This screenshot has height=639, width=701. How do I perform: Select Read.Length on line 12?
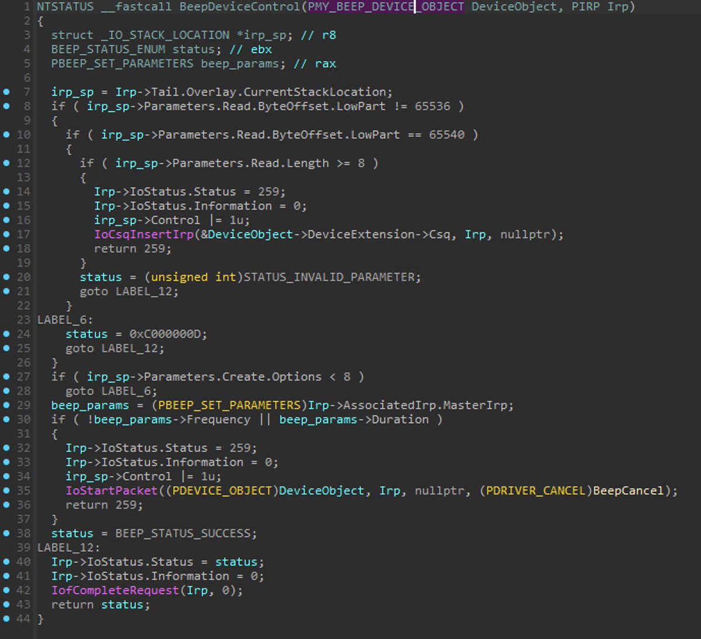coord(290,163)
